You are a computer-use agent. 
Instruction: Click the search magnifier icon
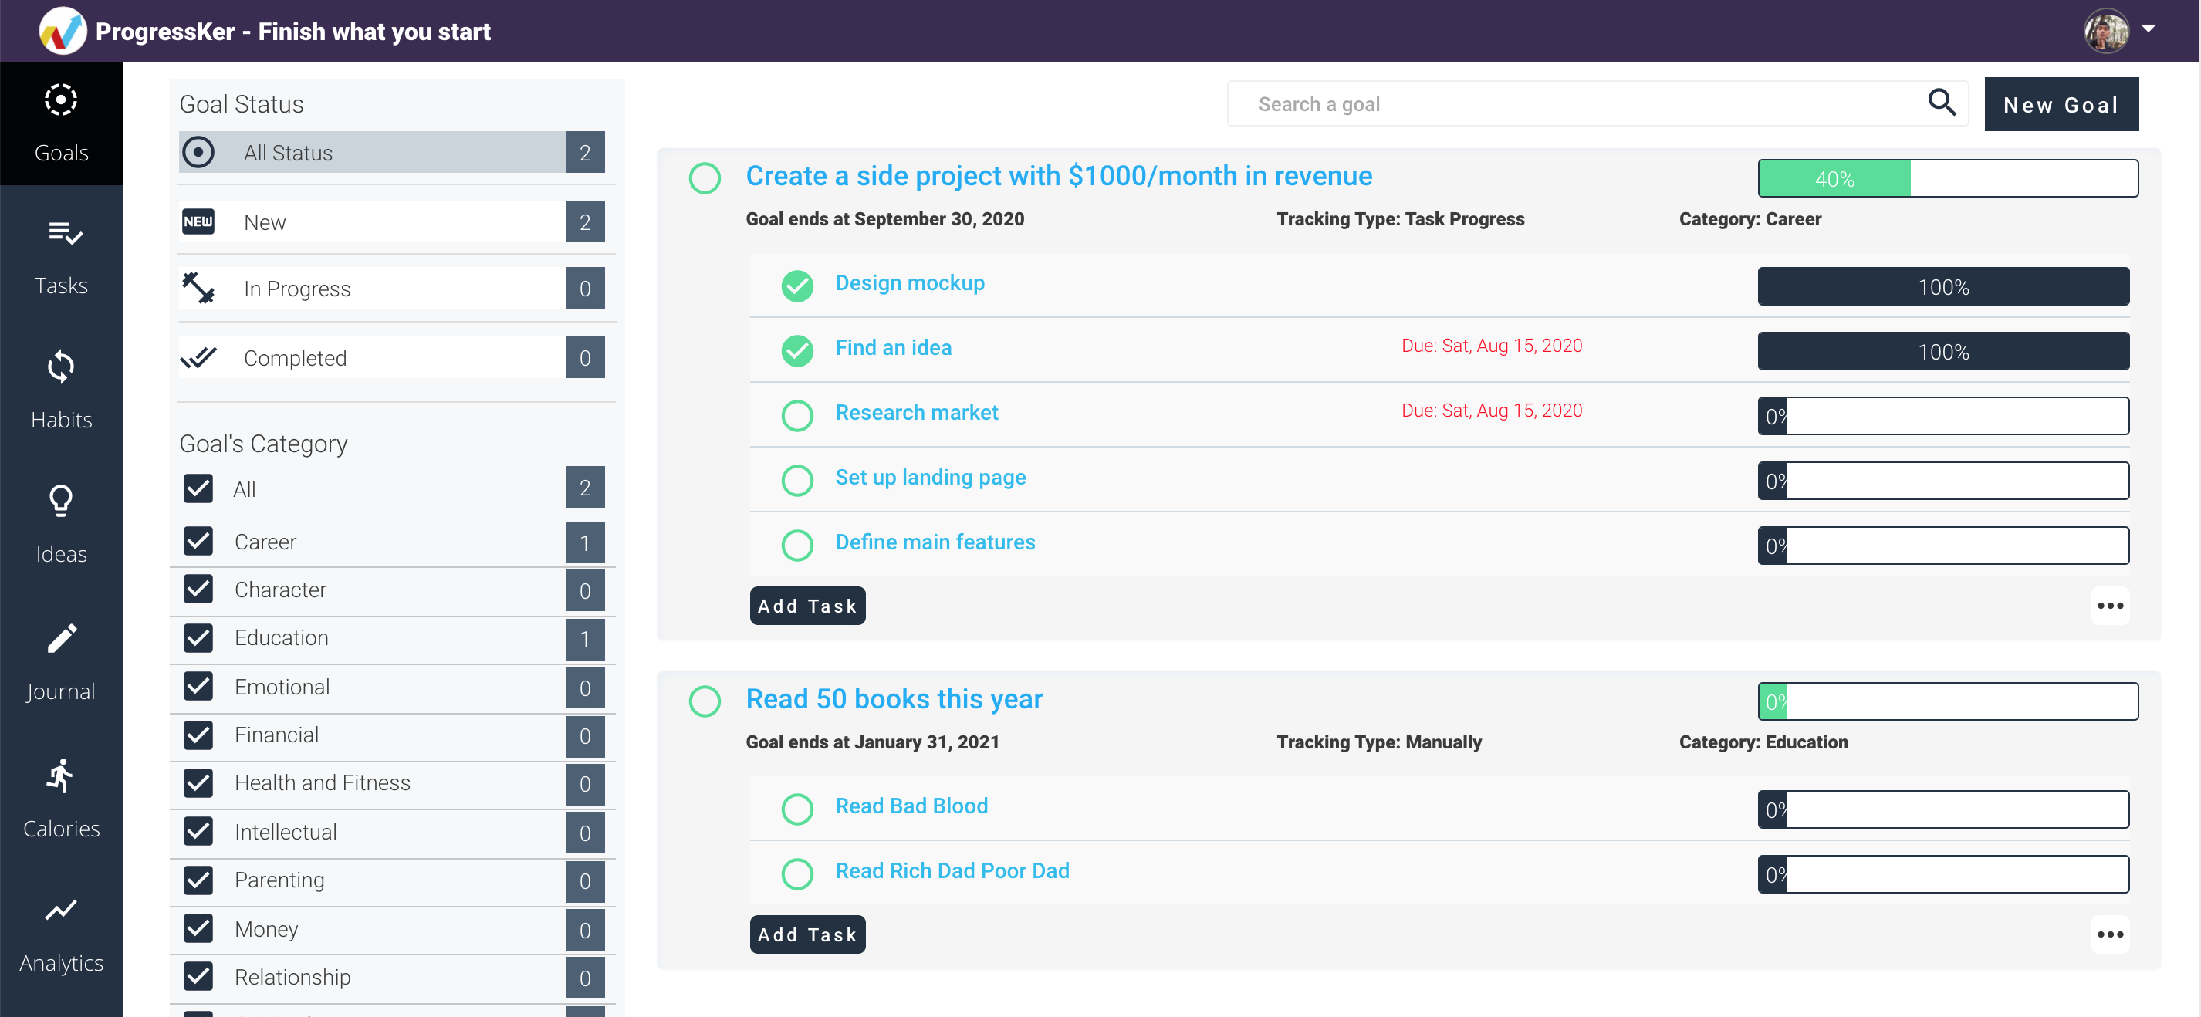tap(1941, 103)
